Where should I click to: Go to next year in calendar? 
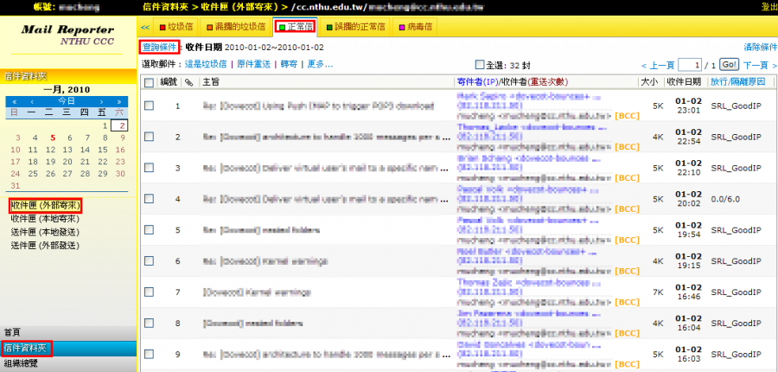121,100
